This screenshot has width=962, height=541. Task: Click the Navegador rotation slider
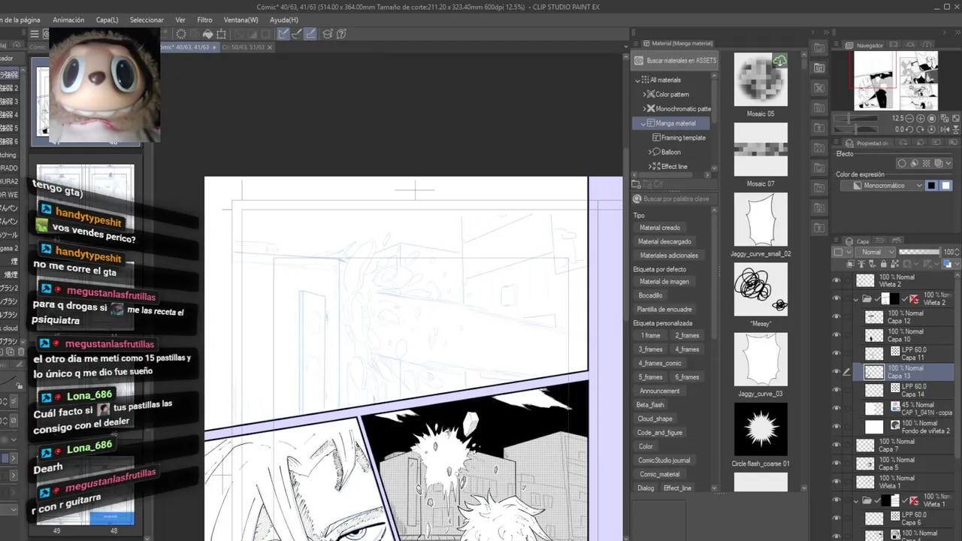855,129
